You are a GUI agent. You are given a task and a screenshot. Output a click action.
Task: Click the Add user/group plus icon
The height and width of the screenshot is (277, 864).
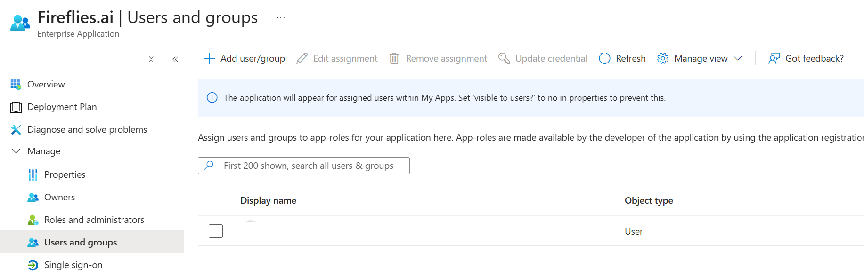point(209,58)
